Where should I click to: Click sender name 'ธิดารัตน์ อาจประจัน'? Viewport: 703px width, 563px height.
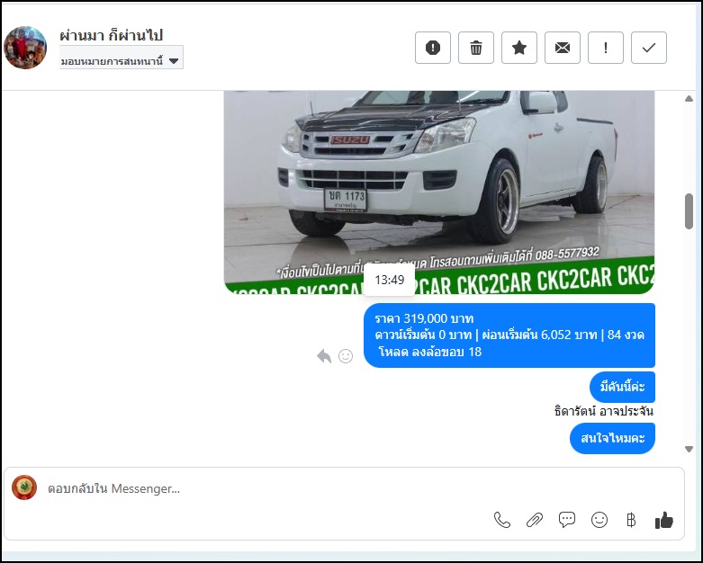[x=603, y=411]
